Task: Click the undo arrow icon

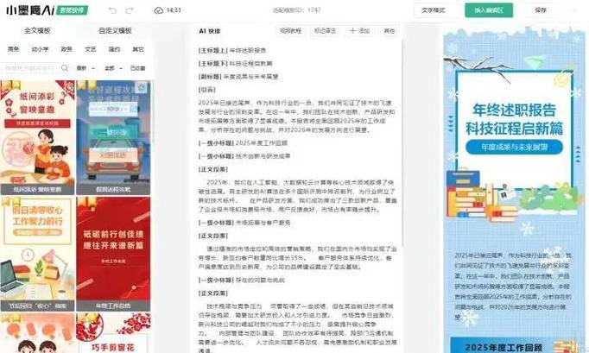Action: point(112,10)
